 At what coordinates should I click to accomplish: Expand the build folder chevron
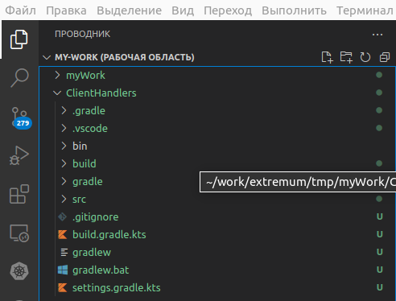tap(64, 163)
